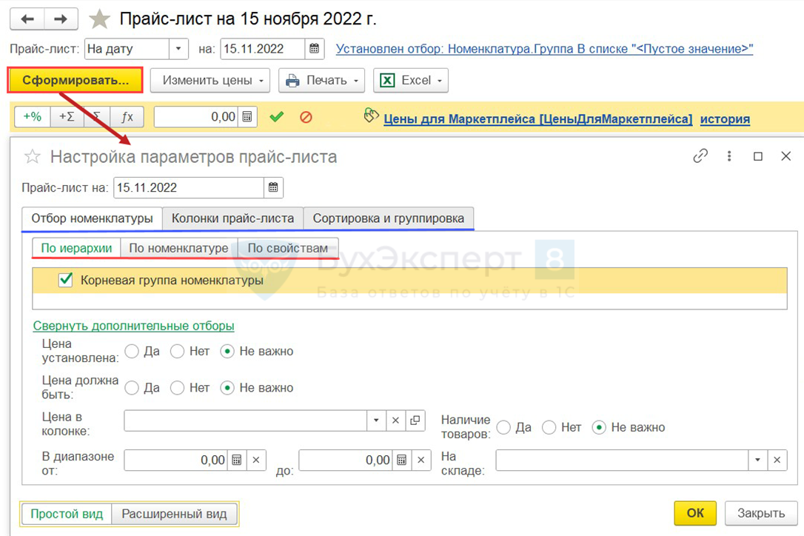
Task: Click the 'На складе' input field
Action: coord(622,460)
